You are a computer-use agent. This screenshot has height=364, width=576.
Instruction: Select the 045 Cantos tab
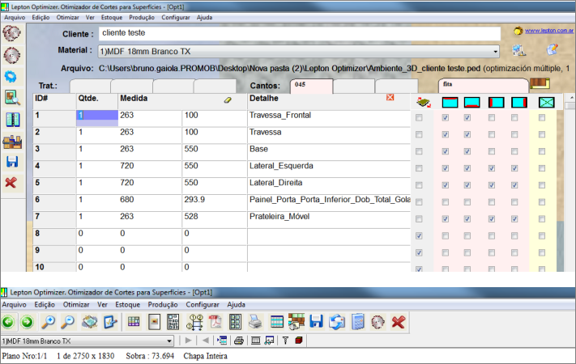312,86
